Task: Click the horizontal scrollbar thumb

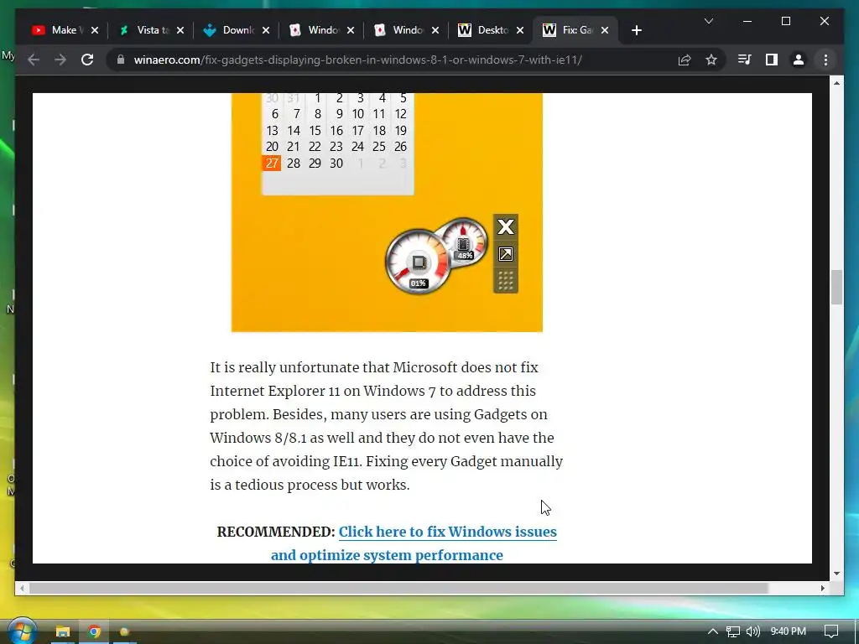Action: point(398,588)
